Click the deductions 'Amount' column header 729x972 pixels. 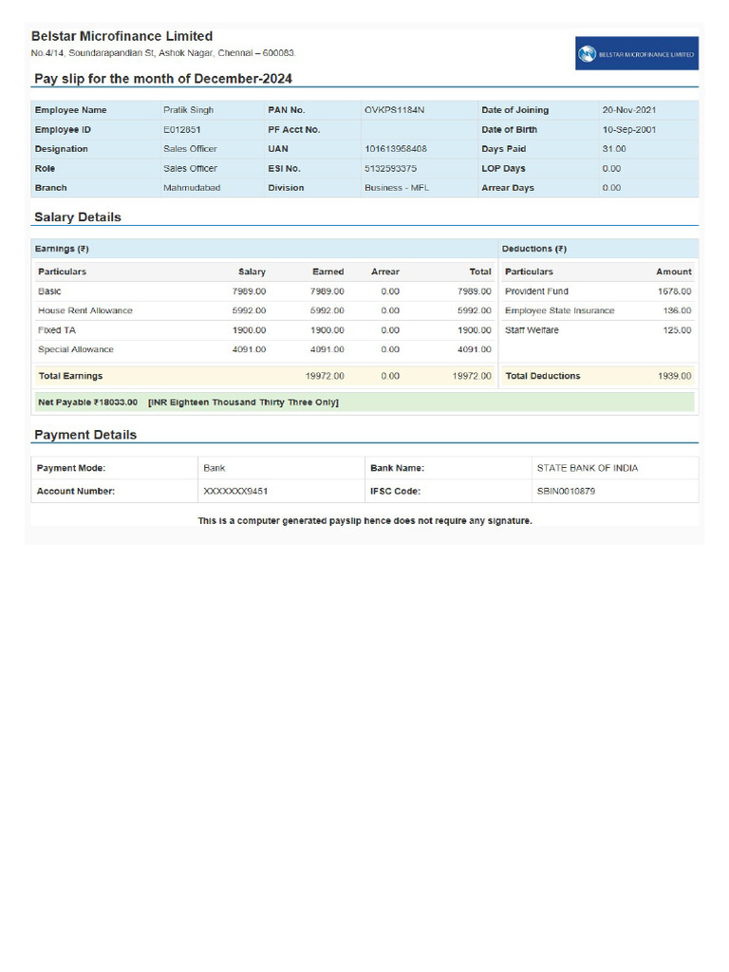[x=674, y=271]
